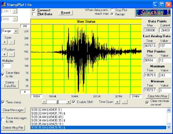Click the time shift scrollbar left arrow
This screenshot has height=134, width=173.
[x=44, y=102]
